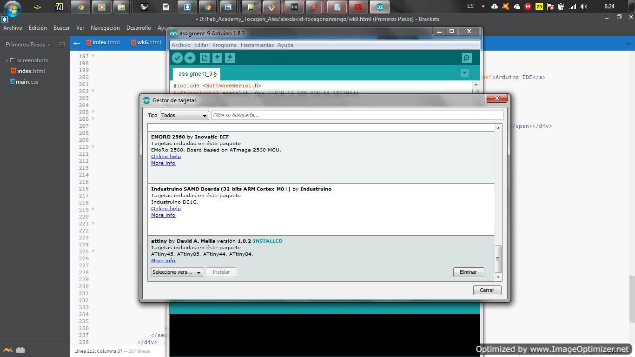Image resolution: width=635 pixels, height=357 pixels.
Task: Open a sketch with the Open icon
Action: [x=217, y=58]
